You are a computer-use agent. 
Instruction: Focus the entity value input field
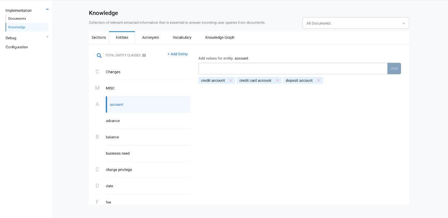[x=293, y=69]
